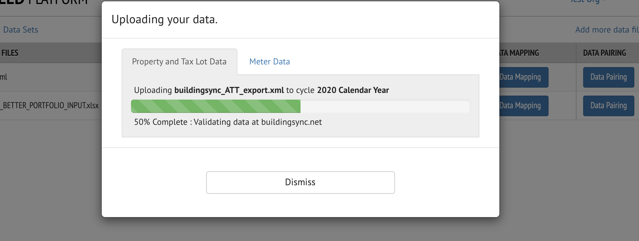This screenshot has height=241, width=639.
Task: Click the FILES column header
Action: [x=9, y=53]
